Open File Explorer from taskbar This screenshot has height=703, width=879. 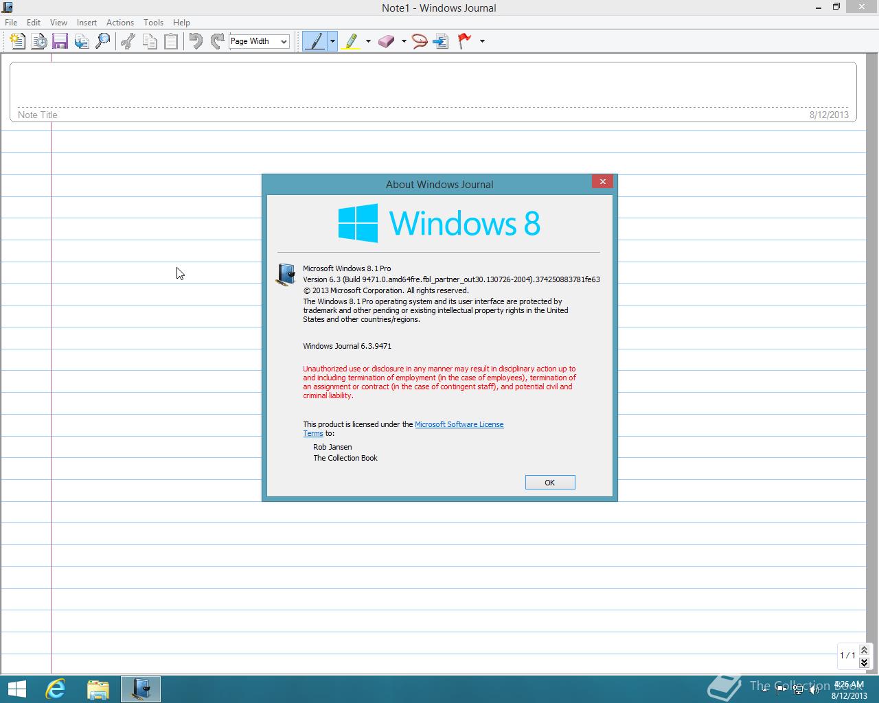(x=98, y=689)
